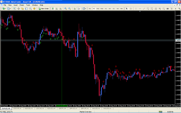Click the Zoom In magnifier

pos(65,9)
